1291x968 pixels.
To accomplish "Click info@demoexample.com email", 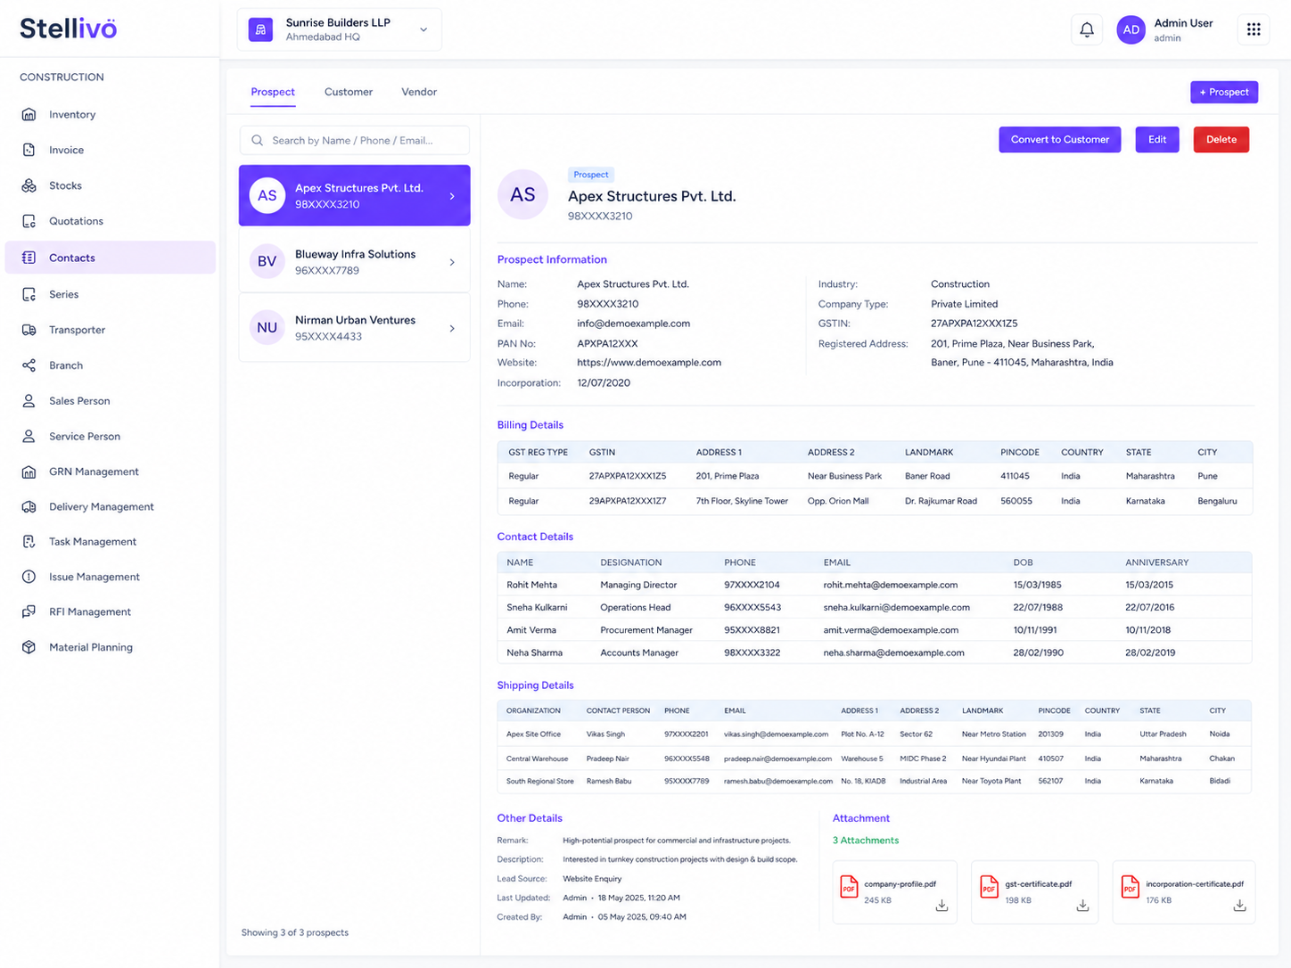I will click(634, 324).
